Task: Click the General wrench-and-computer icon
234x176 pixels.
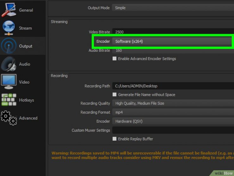Action: tap(9, 10)
